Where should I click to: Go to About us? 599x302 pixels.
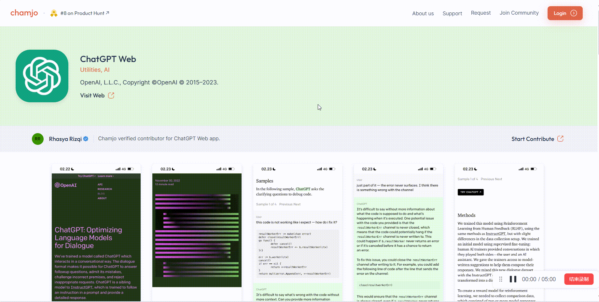tap(423, 13)
